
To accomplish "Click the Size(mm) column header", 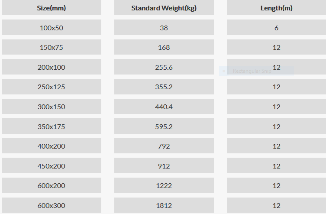I will (x=52, y=8).
